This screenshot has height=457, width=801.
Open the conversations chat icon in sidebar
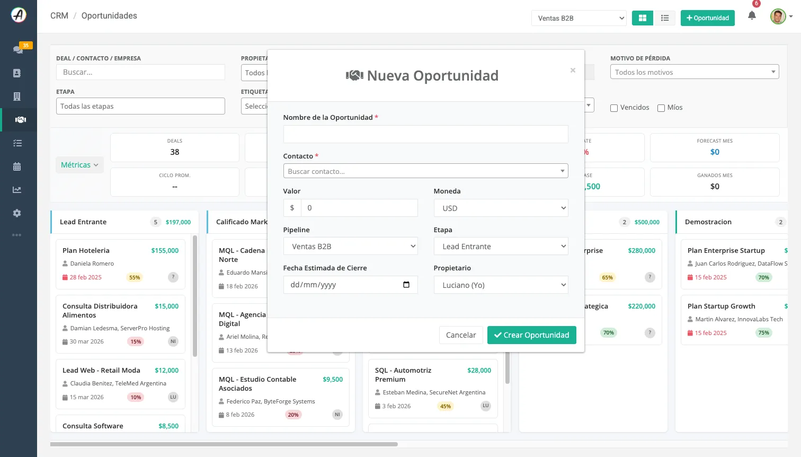pos(18,49)
